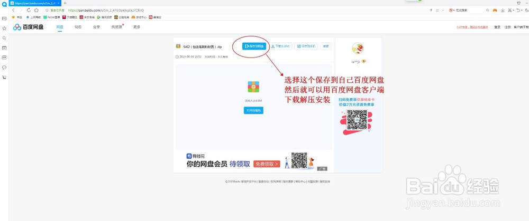
Task: Click 打开压缩包 button
Action: (253, 110)
